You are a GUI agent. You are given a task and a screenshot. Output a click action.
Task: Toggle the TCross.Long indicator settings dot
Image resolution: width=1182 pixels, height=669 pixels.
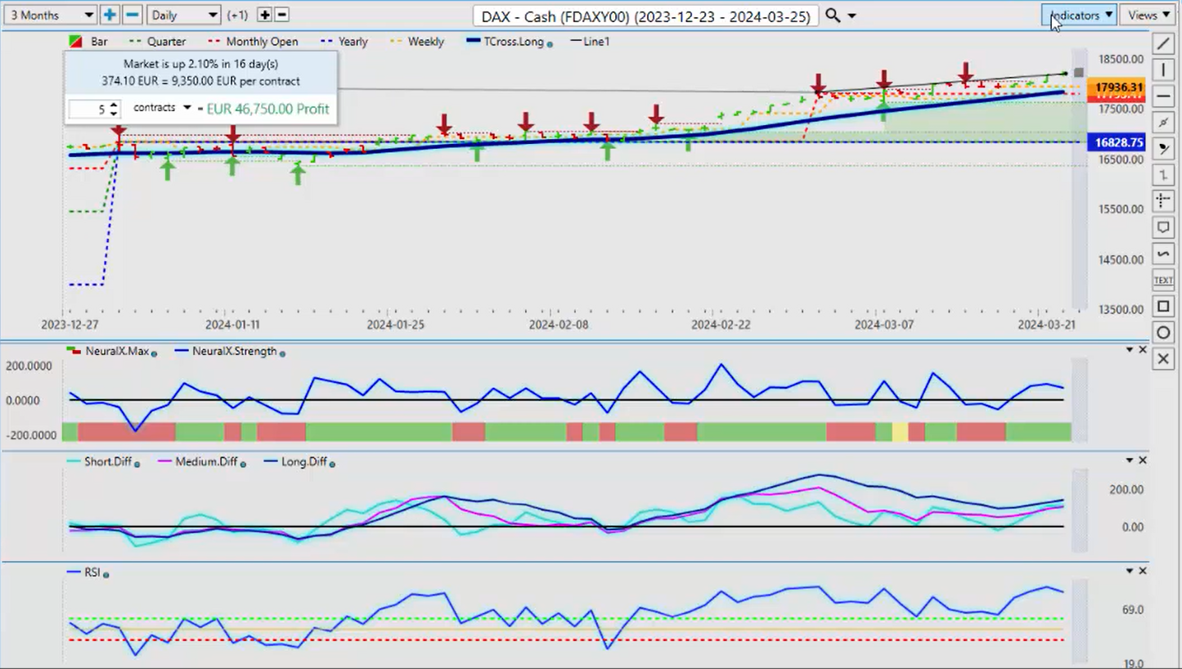click(550, 43)
